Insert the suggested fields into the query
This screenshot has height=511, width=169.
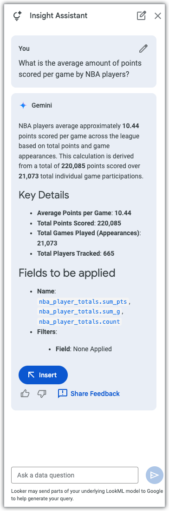(43, 375)
